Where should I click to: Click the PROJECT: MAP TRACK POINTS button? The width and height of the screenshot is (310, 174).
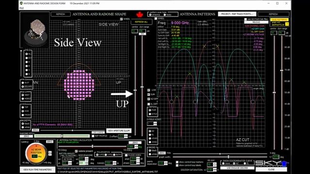pos(237,14)
